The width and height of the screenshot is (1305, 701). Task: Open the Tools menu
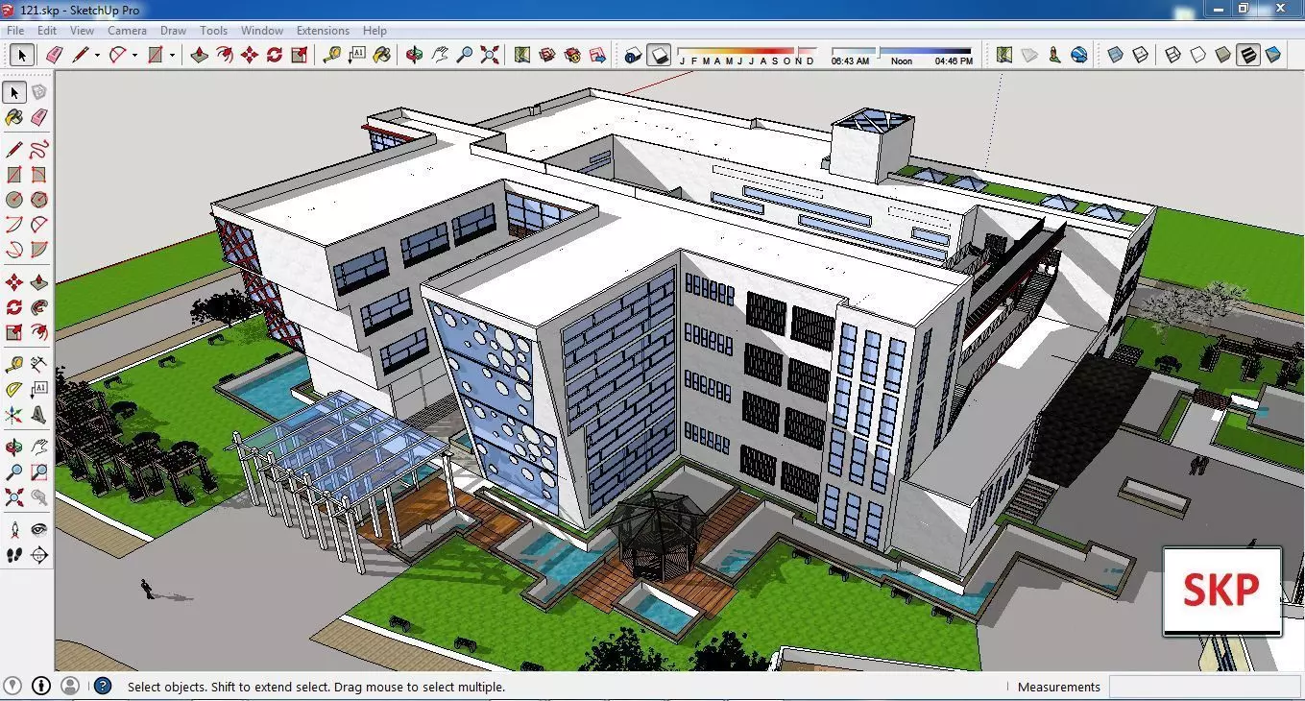click(x=213, y=31)
